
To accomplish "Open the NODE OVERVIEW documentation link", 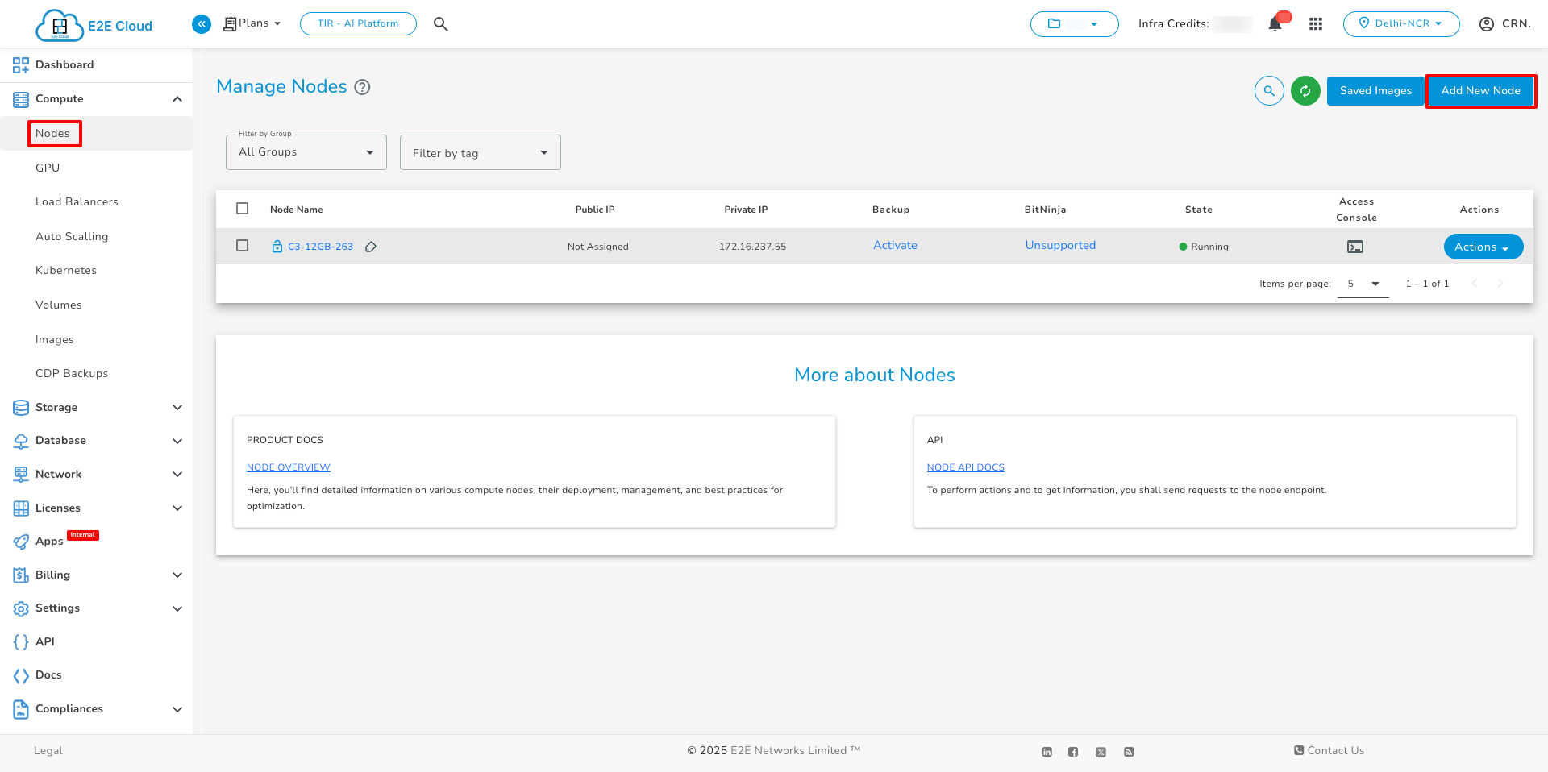I will [x=288, y=467].
